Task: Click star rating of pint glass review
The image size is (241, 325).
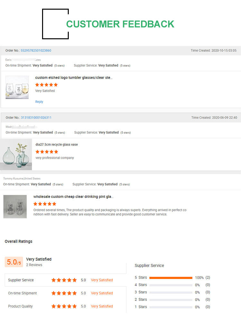Action: click(45, 204)
